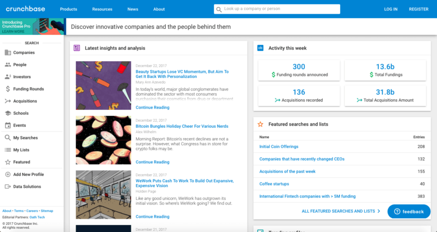Click the My Searches magnifier icon
The width and height of the screenshot is (437, 232).
point(8,138)
